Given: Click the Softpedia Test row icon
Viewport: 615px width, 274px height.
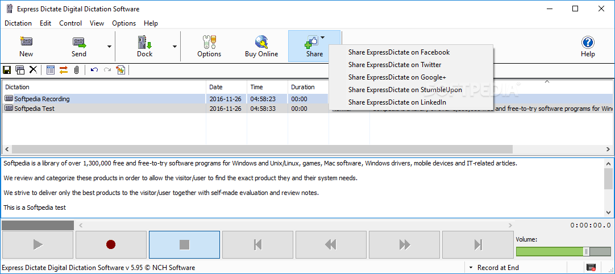Looking at the screenshot, I should pos(9,109).
